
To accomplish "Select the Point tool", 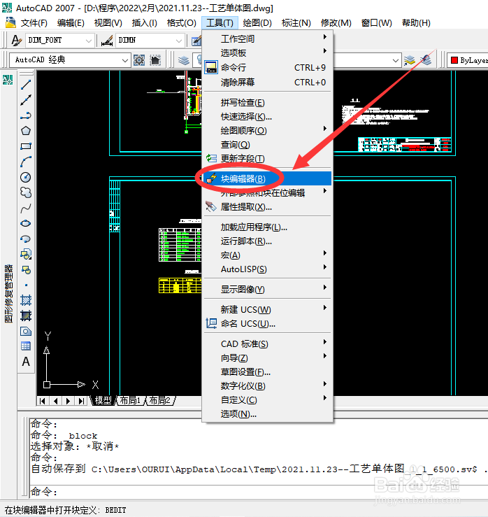I will [x=26, y=285].
